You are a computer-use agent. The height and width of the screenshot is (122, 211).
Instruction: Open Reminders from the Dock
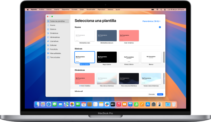coord(95,104)
